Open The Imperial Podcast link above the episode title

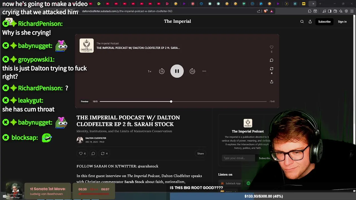click(107, 43)
